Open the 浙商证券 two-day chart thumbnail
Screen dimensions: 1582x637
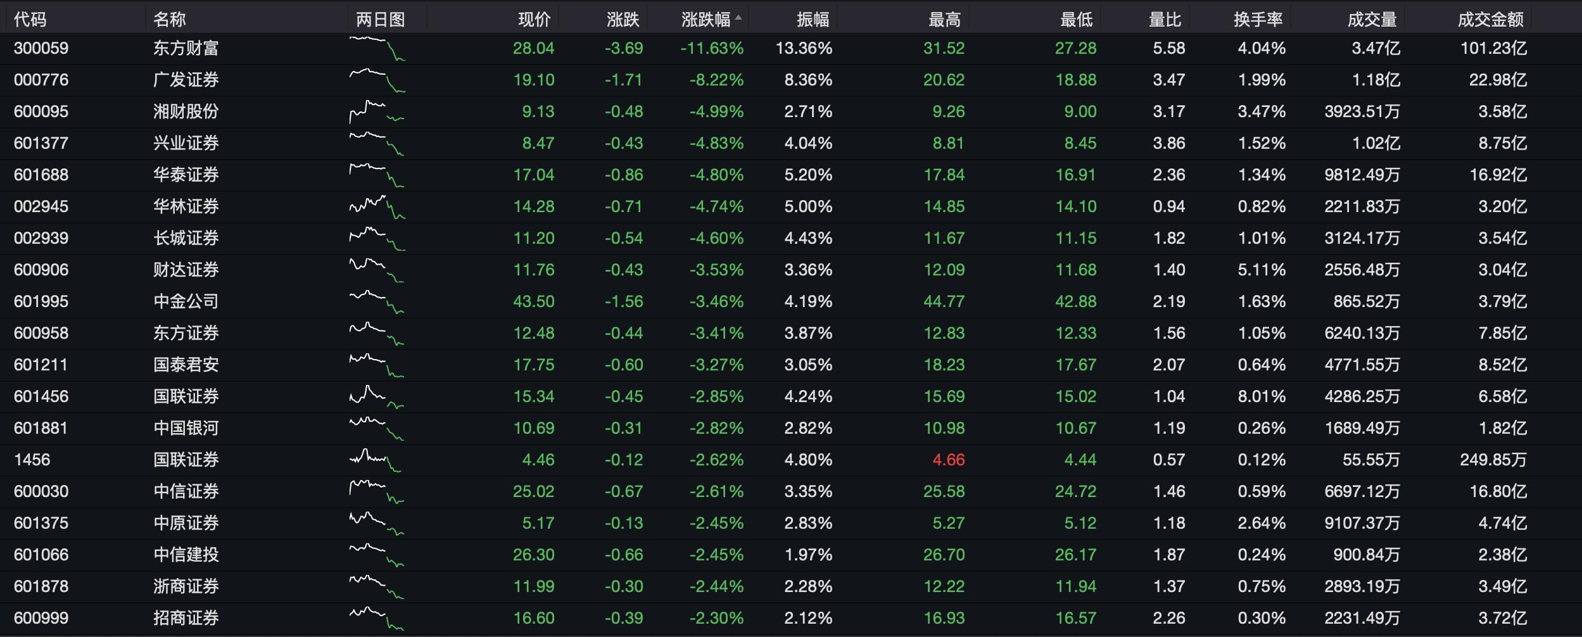pos(377,587)
